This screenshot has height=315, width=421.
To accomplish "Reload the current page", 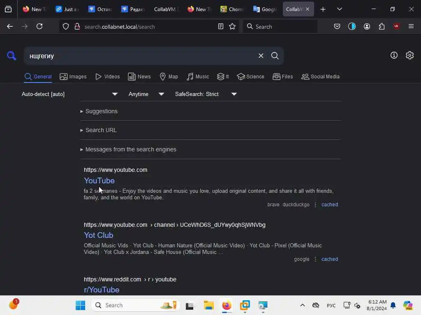I will 39,26.
